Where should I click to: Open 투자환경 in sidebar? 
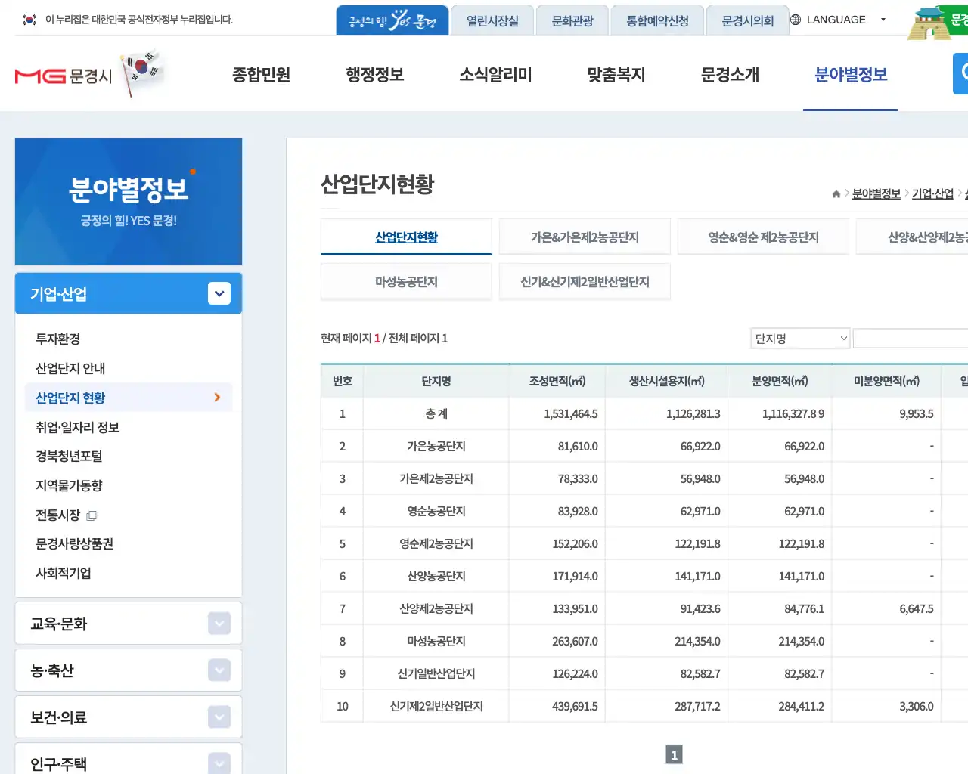[58, 339]
